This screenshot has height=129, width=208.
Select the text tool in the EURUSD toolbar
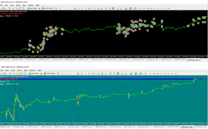[82, 8]
